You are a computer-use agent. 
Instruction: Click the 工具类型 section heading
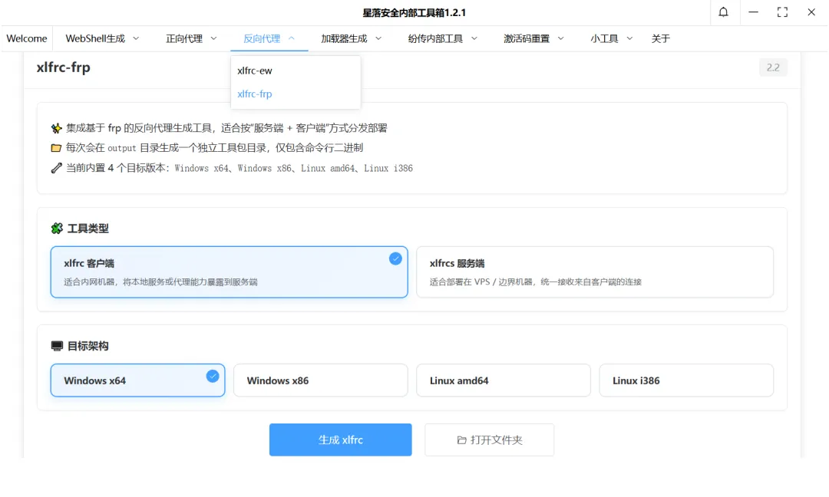tap(88, 228)
